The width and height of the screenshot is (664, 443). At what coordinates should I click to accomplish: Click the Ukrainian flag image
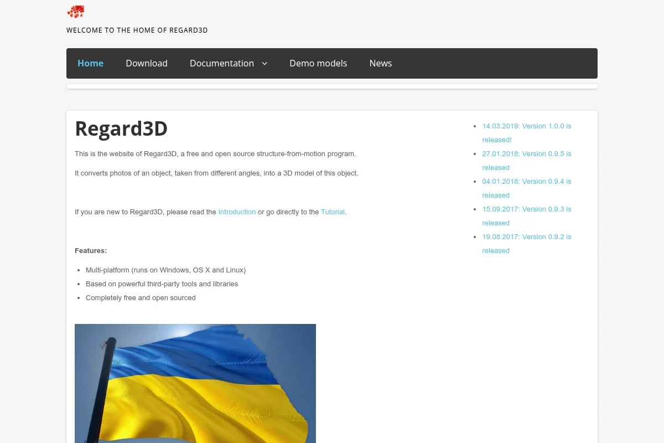pyautogui.click(x=195, y=383)
